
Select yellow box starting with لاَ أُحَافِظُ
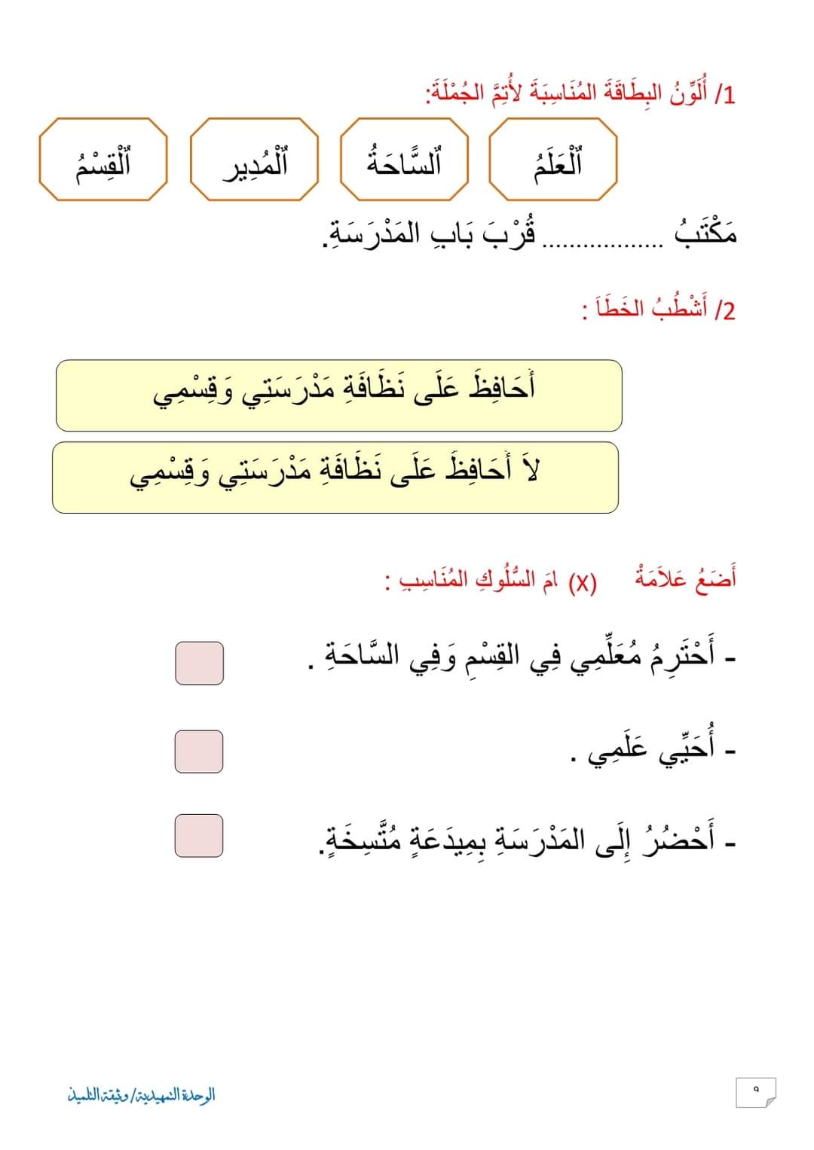pyautogui.click(x=335, y=477)
